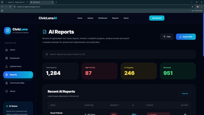The height and width of the screenshot is (115, 204).
Task: Click the CivicLens shield logo icon
Action: 7,30
